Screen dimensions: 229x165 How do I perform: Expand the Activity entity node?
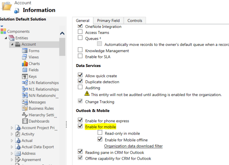(12, 134)
